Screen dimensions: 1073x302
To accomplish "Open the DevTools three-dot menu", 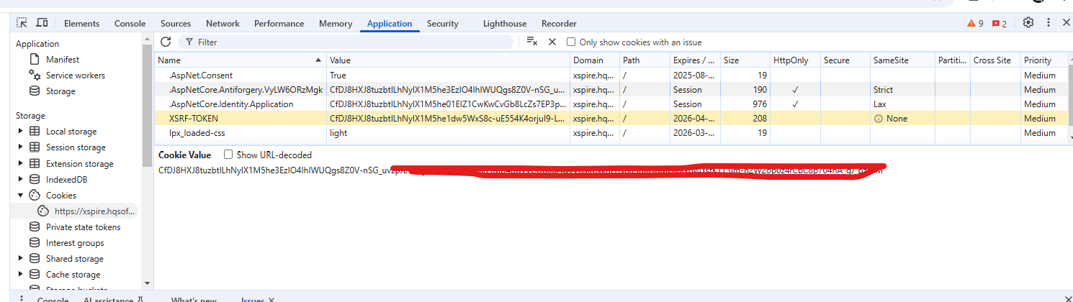I will coord(1049,23).
